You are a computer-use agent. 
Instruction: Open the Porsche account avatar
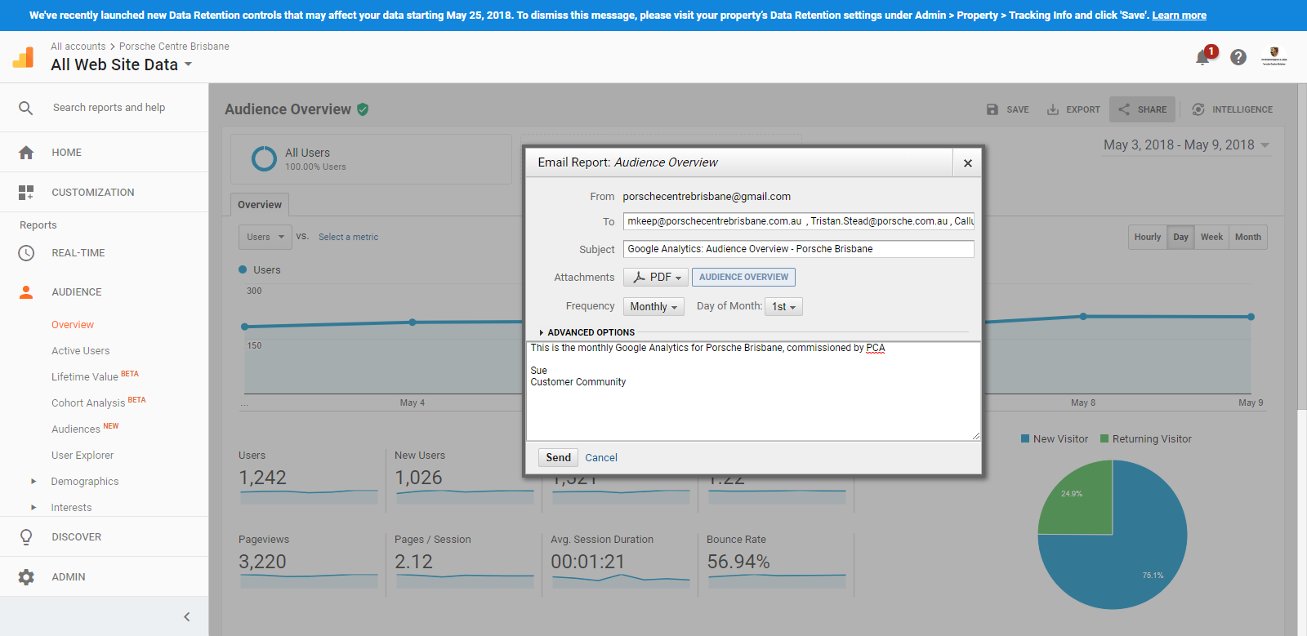[1274, 56]
